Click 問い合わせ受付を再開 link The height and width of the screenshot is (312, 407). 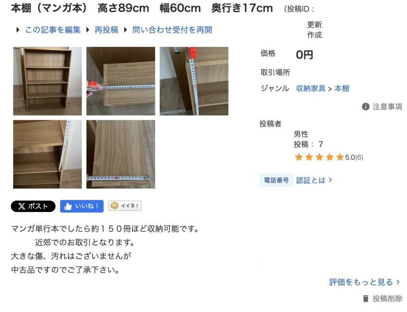pyautogui.click(x=172, y=30)
